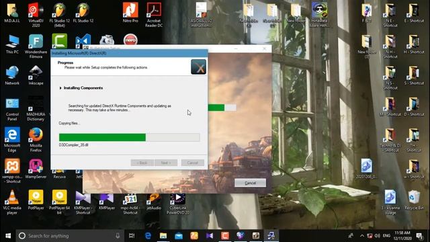Launch the Nitro Pro desktop shortcut
Image resolution: width=430 pixels, height=242 pixels.
point(130,13)
